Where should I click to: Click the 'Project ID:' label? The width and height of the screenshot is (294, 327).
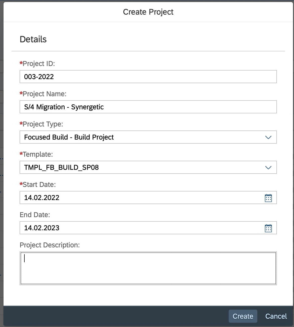(39, 64)
